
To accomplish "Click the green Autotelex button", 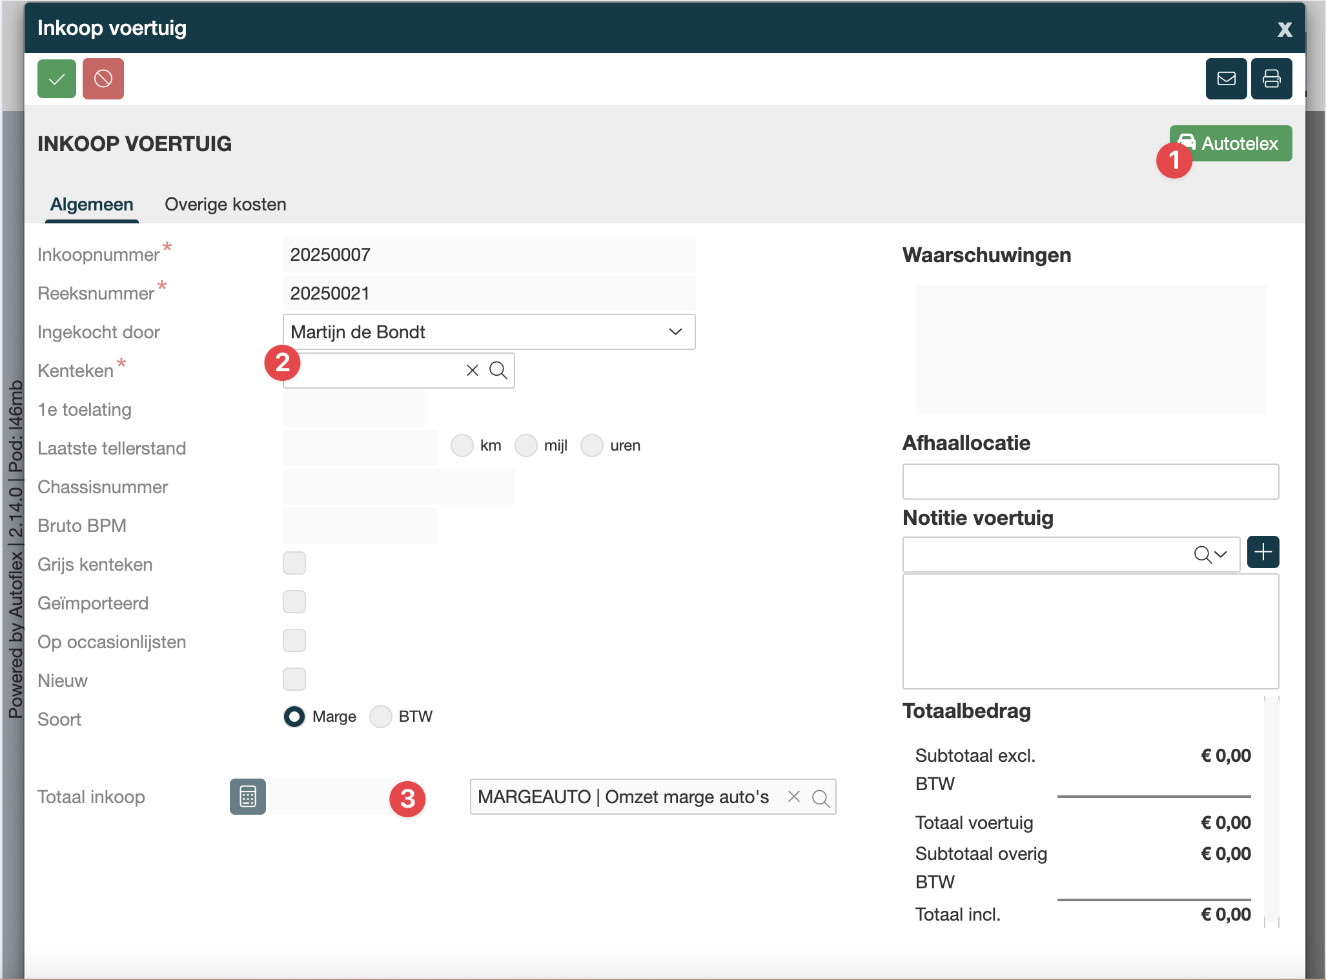I will click(1238, 143).
